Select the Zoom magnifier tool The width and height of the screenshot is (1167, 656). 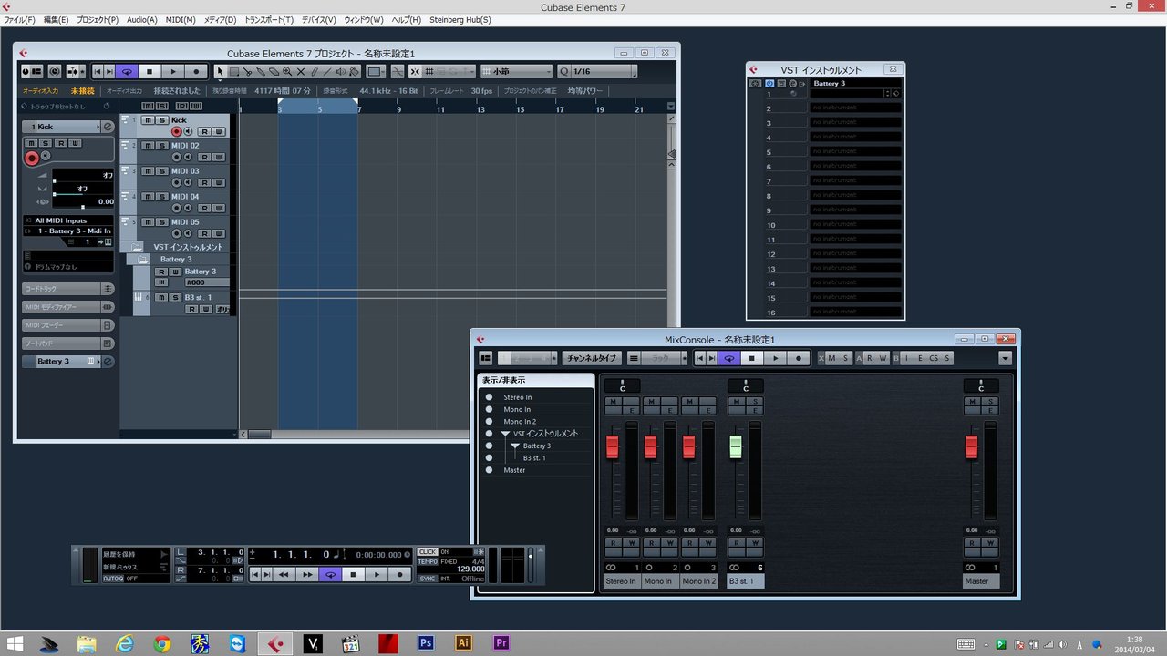(287, 71)
